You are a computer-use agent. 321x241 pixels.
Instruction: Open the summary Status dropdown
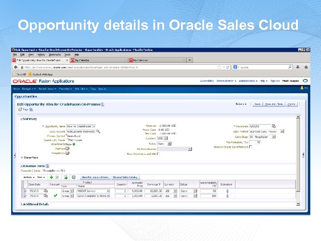point(169,144)
